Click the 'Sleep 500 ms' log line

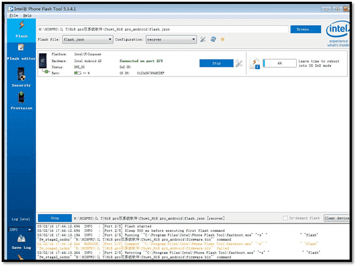pos(131,231)
